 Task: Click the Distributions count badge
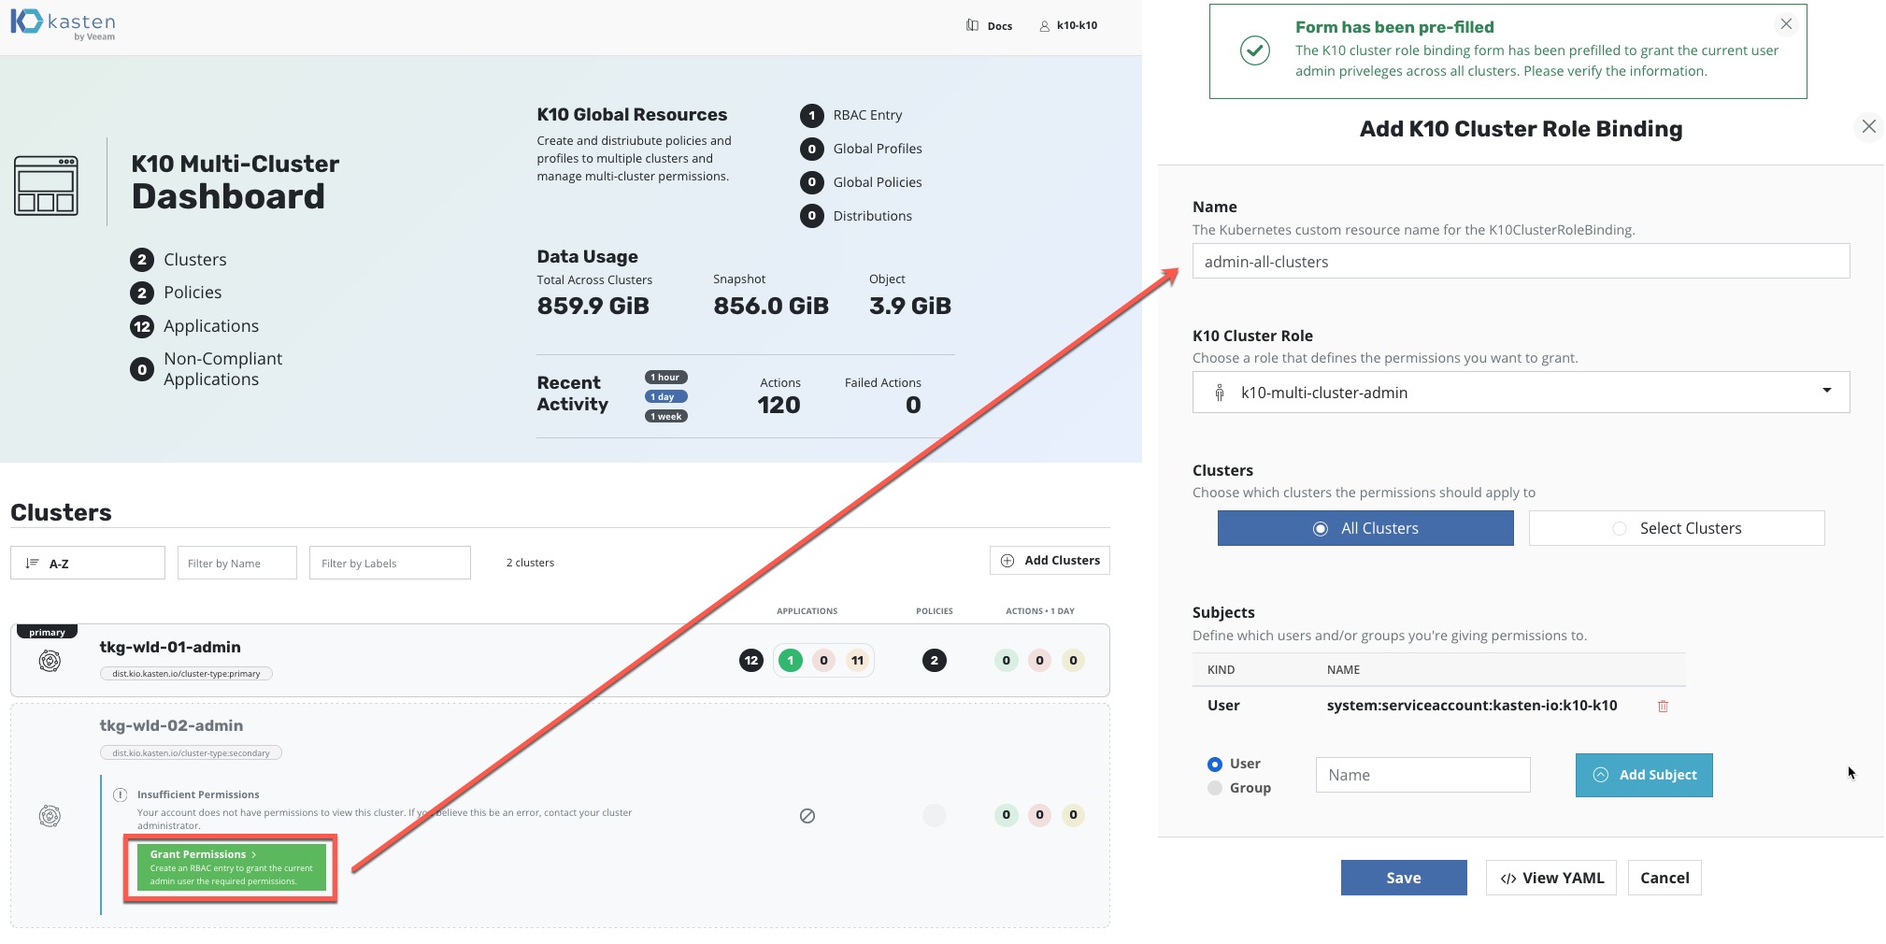point(811,216)
